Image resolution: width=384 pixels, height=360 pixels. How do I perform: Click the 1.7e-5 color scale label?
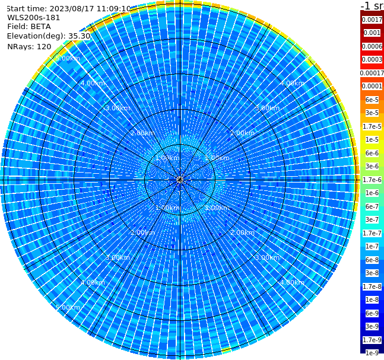(372, 126)
